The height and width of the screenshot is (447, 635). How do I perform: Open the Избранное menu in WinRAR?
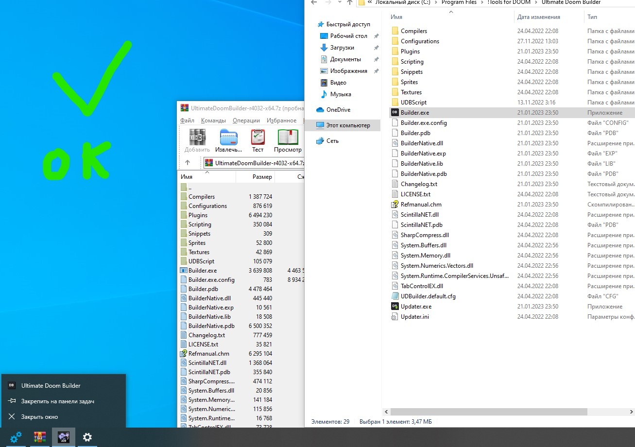[281, 120]
